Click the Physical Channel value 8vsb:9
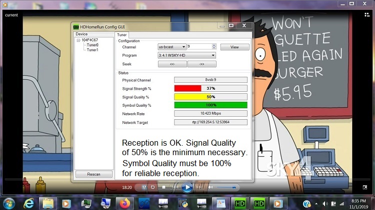 click(210, 80)
